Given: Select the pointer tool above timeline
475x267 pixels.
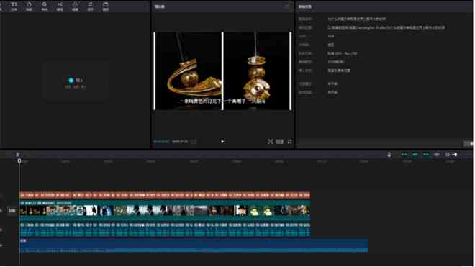Looking at the screenshot, I should 17,155.
